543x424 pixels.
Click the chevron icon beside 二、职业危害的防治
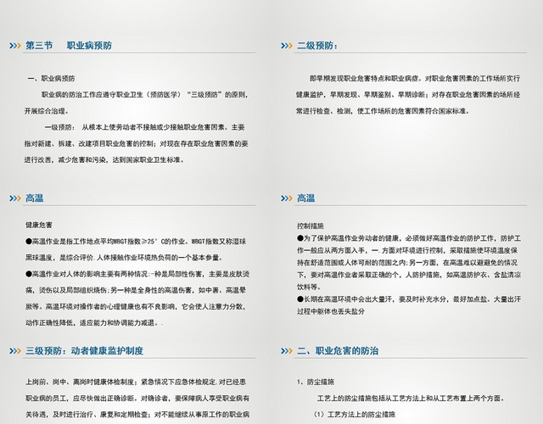point(287,351)
